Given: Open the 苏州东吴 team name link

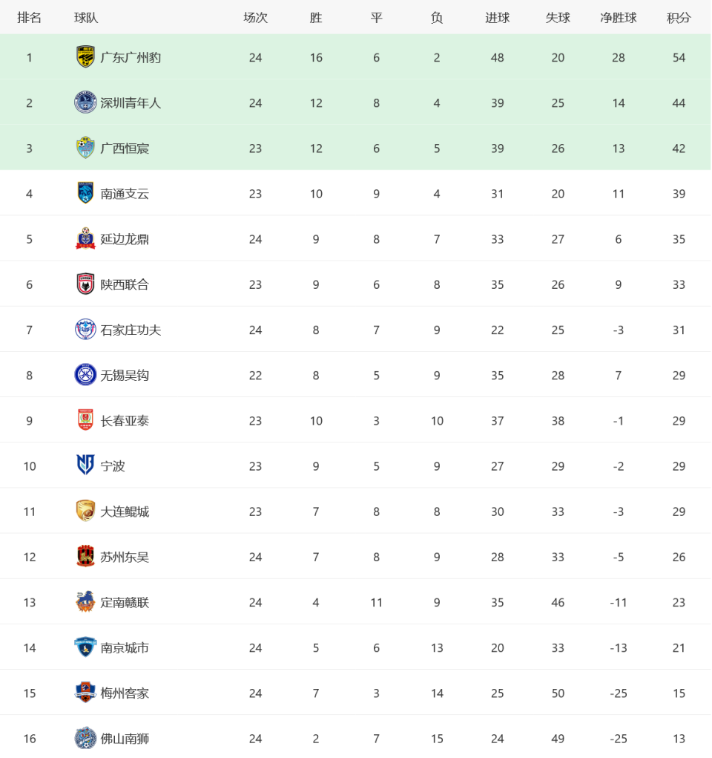Looking at the screenshot, I should pyautogui.click(x=125, y=558).
